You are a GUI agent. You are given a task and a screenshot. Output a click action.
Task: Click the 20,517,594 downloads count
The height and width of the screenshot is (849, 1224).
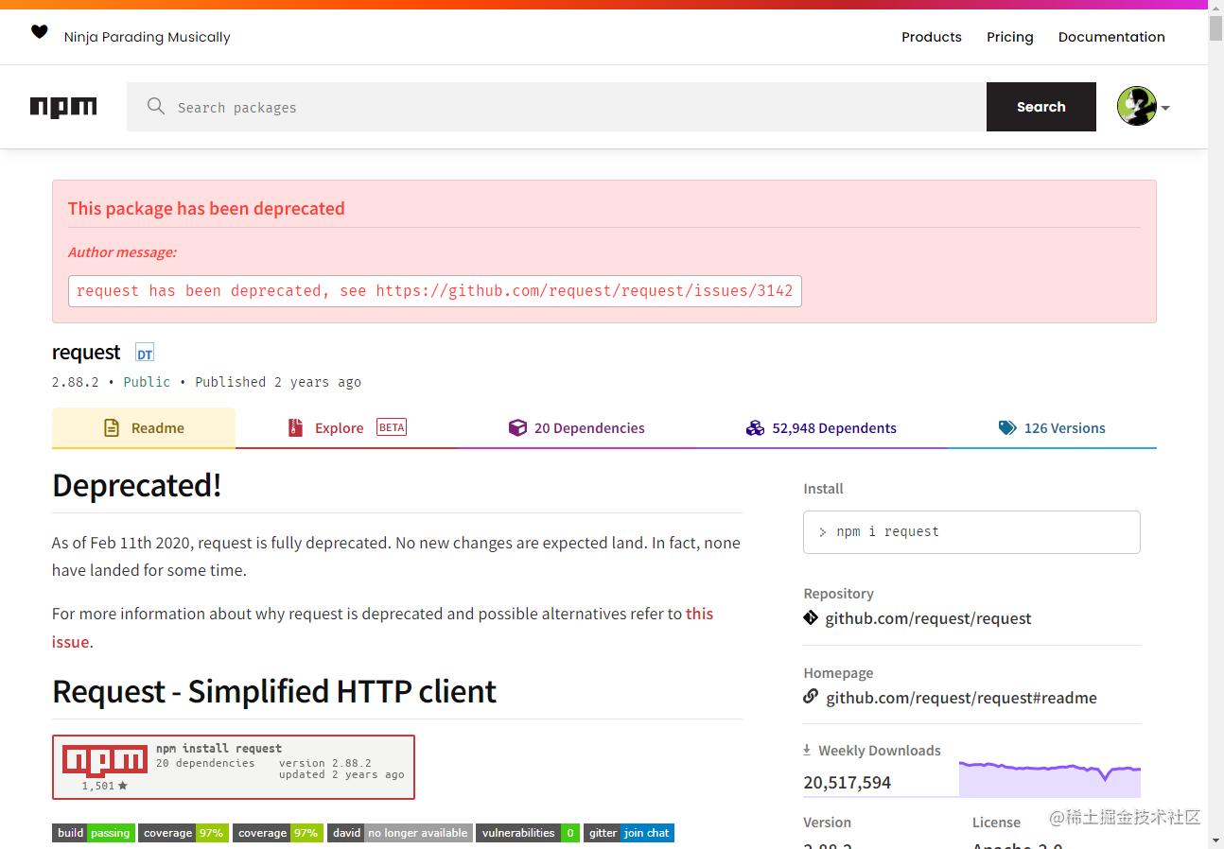pyautogui.click(x=848, y=783)
